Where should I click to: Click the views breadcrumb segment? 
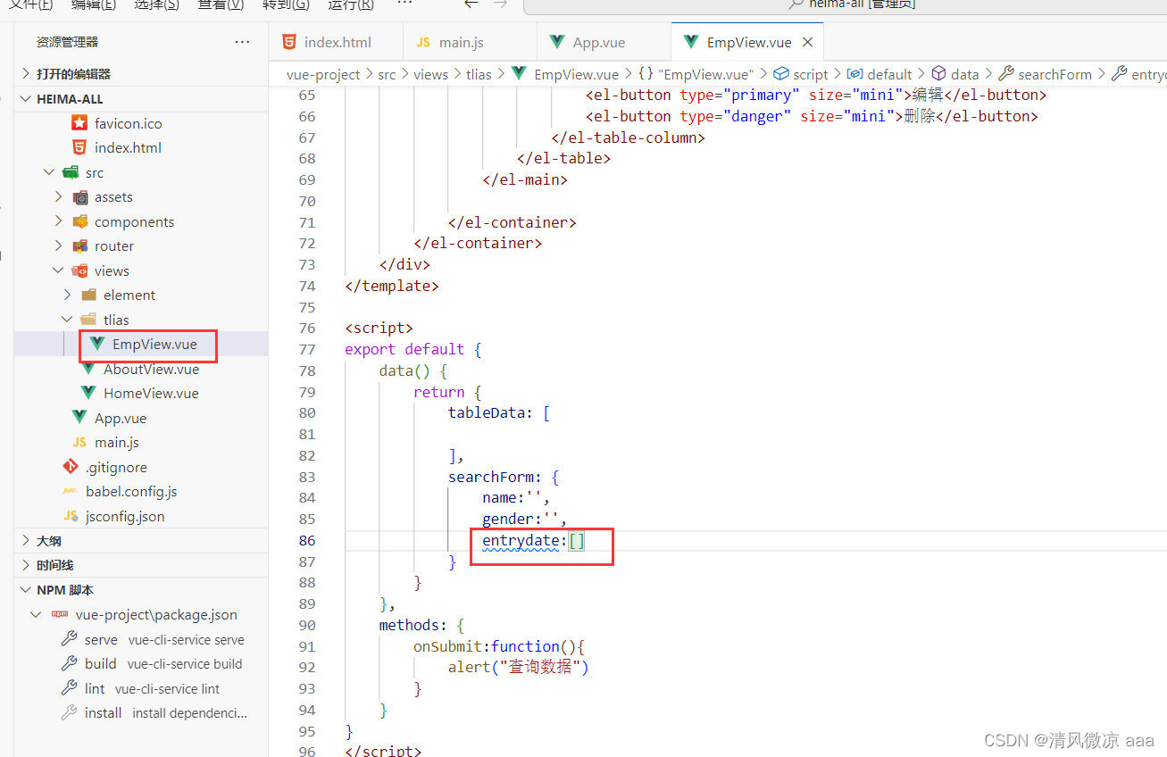tap(430, 74)
